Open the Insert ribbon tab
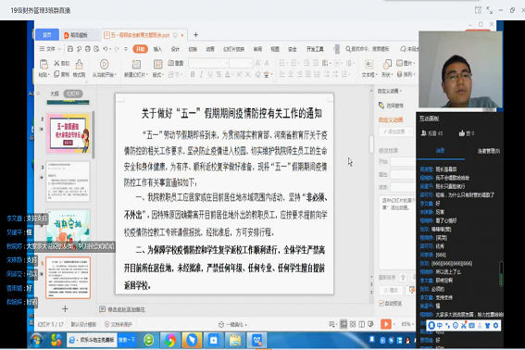The image size is (525, 350). point(157,49)
